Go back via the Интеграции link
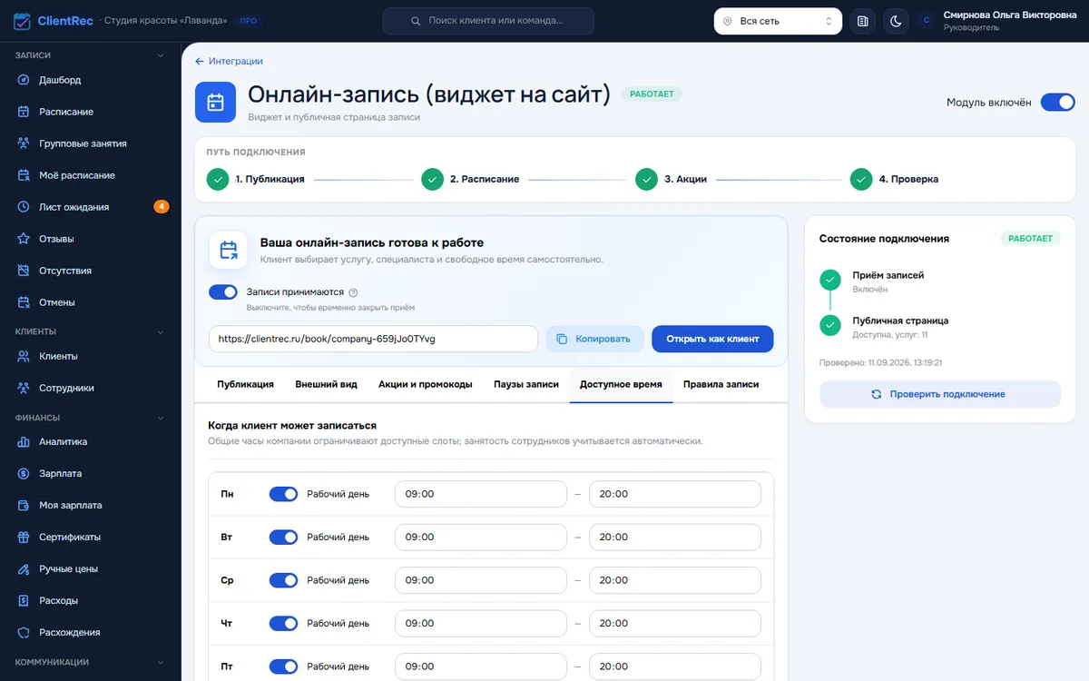1089x681 pixels. (x=229, y=61)
